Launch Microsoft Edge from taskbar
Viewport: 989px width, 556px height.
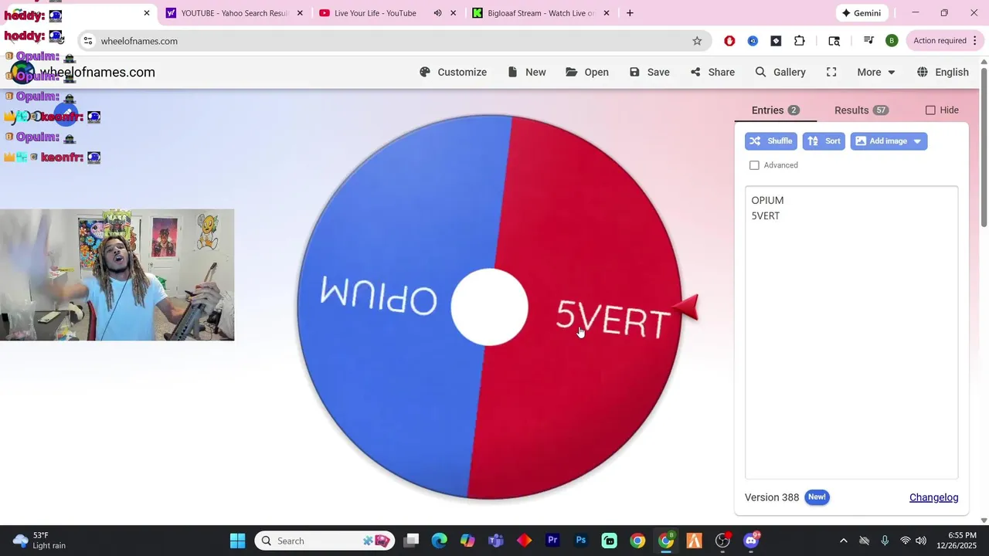click(439, 541)
